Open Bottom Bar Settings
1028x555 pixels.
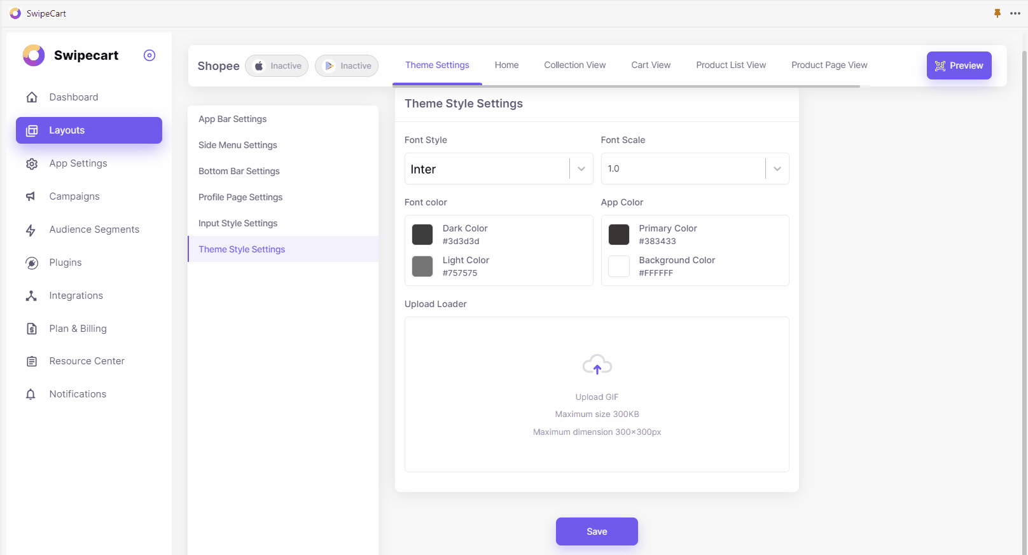coord(283,171)
